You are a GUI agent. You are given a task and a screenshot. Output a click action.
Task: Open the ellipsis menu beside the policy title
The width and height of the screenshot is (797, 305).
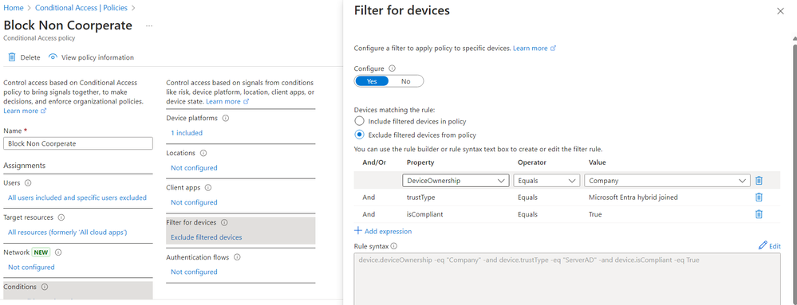pos(149,25)
